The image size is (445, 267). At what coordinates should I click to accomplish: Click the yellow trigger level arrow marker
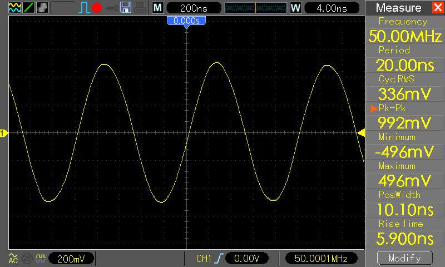coord(361,132)
